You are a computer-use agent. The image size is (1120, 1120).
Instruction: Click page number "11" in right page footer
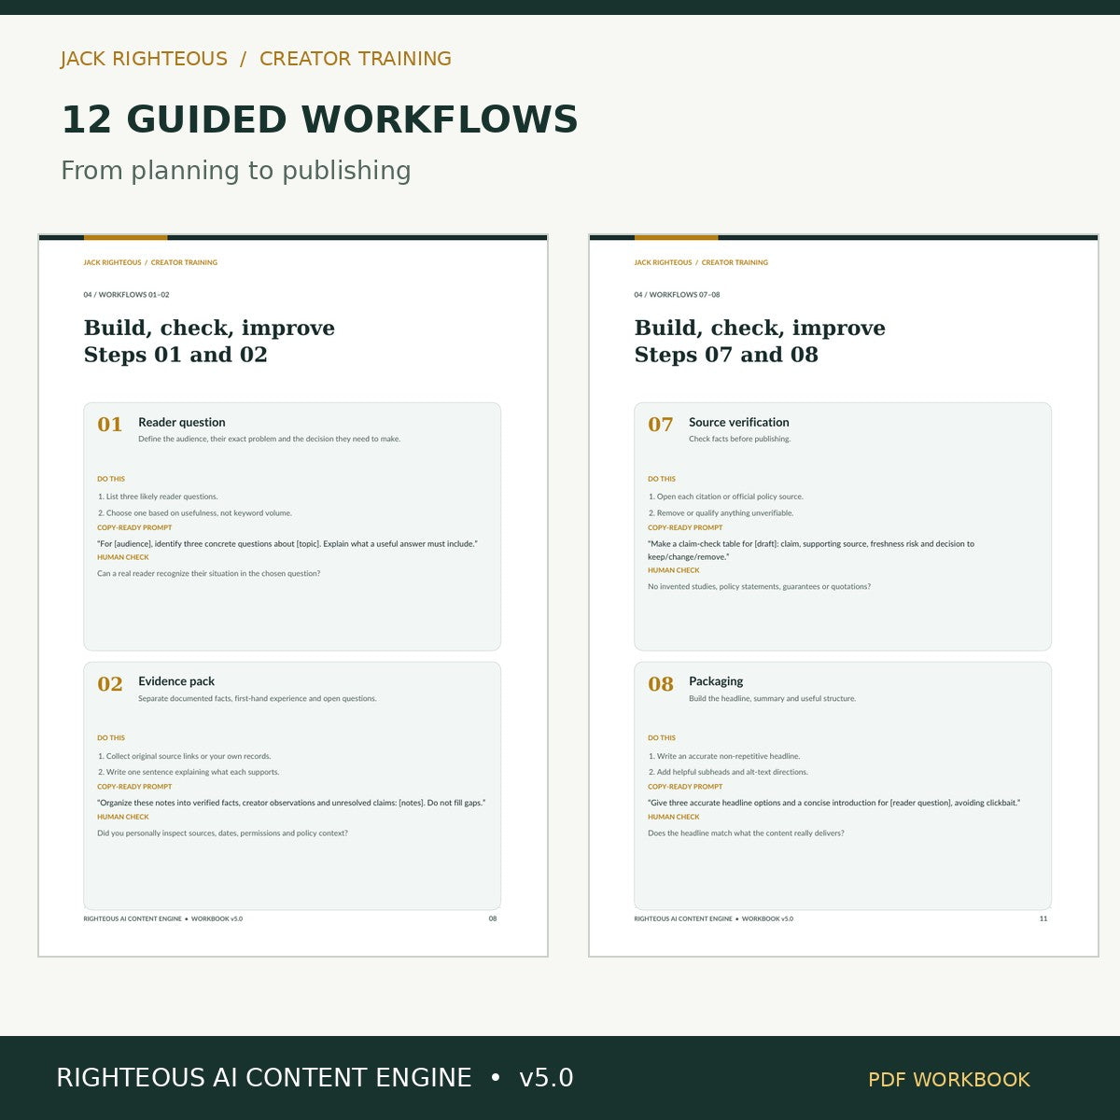(1043, 919)
